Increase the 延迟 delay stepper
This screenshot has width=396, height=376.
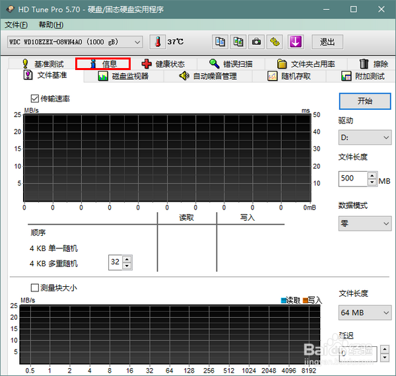[x=385, y=350]
